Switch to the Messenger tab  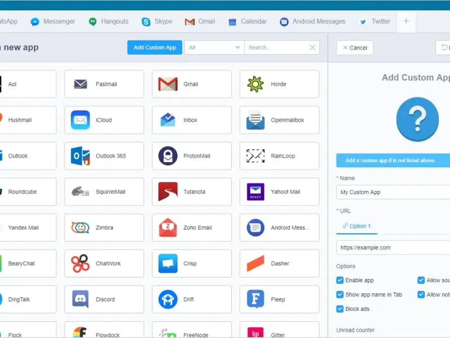(x=53, y=21)
